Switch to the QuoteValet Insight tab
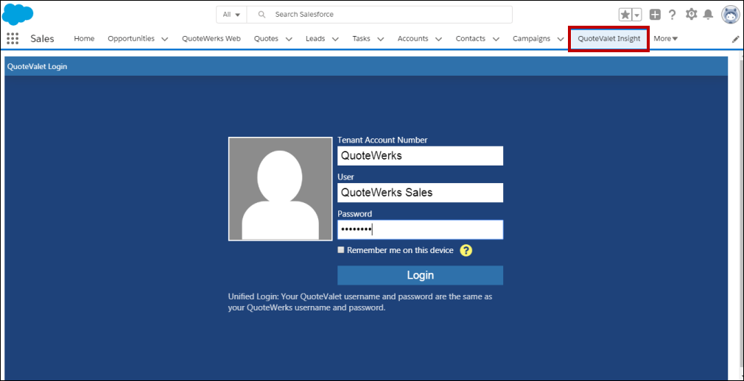The width and height of the screenshot is (744, 381). coord(608,39)
